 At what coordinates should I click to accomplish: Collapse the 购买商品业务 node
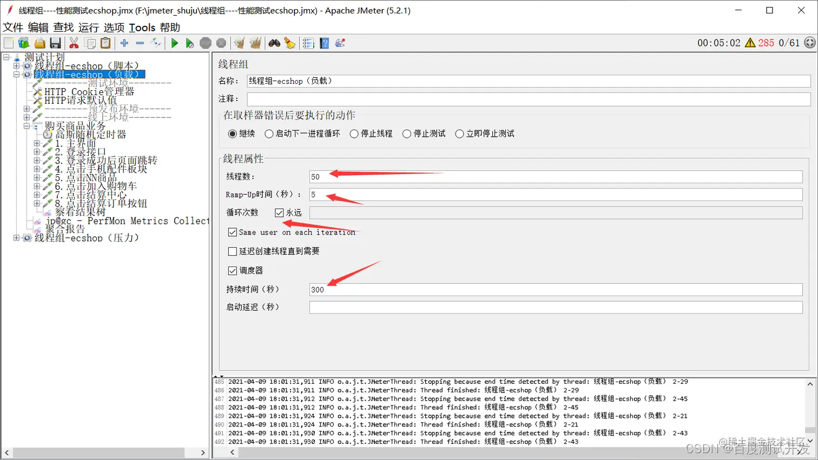coord(27,126)
